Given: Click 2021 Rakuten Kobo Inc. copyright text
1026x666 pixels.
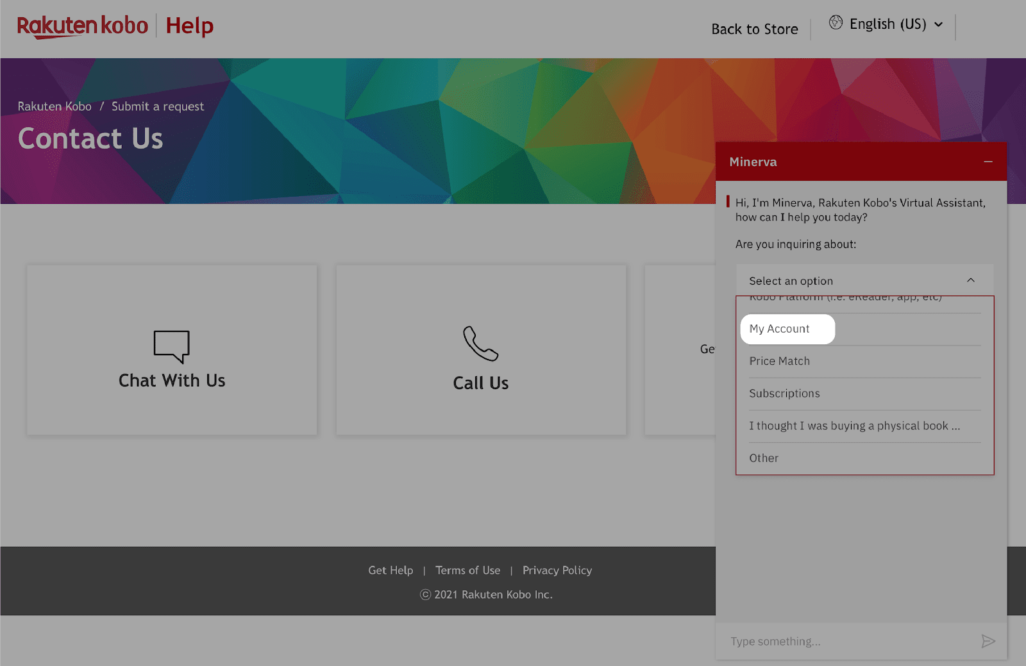Looking at the screenshot, I should tap(486, 595).
